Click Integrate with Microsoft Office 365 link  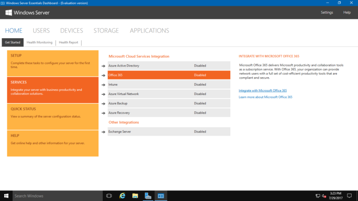pos(263,91)
